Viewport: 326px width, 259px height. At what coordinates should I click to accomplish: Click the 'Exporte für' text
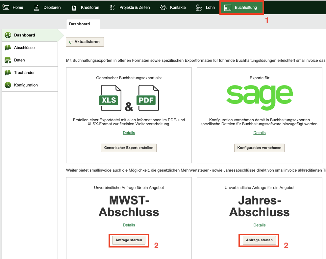pyautogui.click(x=260, y=78)
